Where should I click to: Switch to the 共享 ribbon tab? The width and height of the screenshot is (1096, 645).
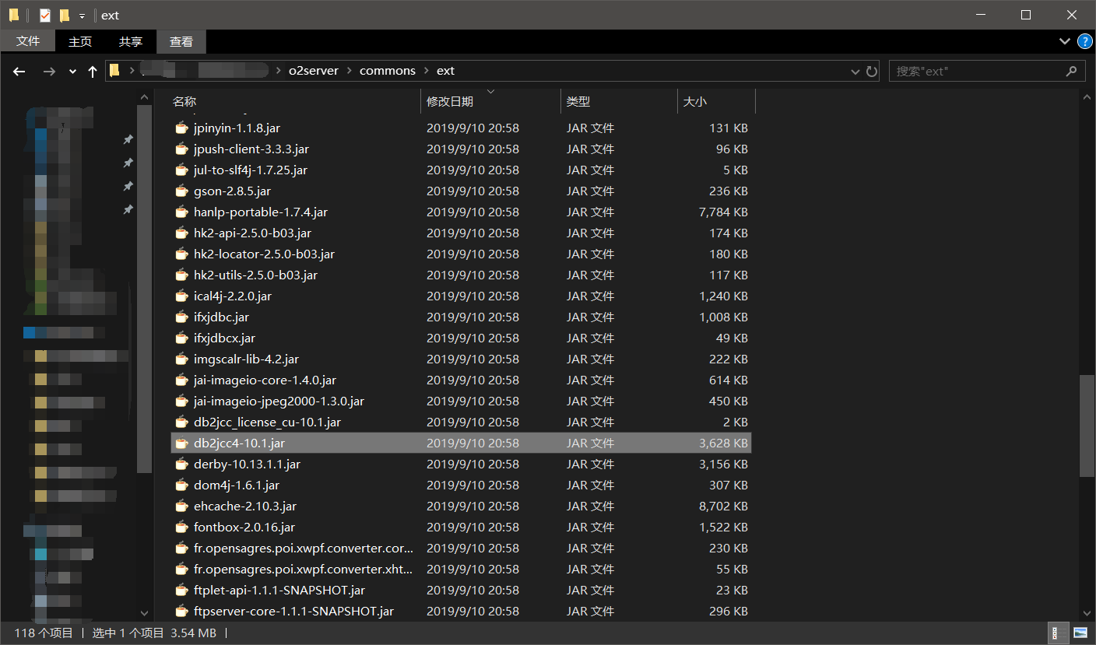[x=131, y=41]
